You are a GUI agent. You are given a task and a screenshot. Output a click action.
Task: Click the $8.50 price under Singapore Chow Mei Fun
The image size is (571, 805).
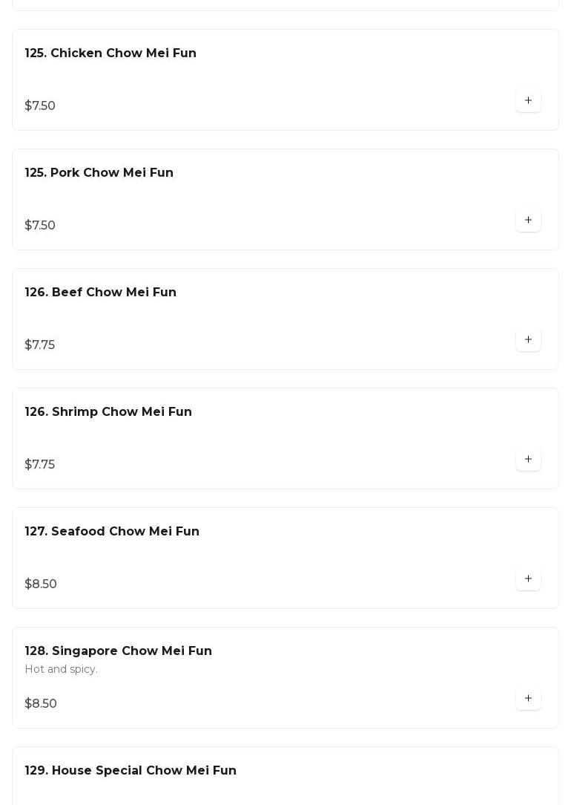click(x=41, y=704)
